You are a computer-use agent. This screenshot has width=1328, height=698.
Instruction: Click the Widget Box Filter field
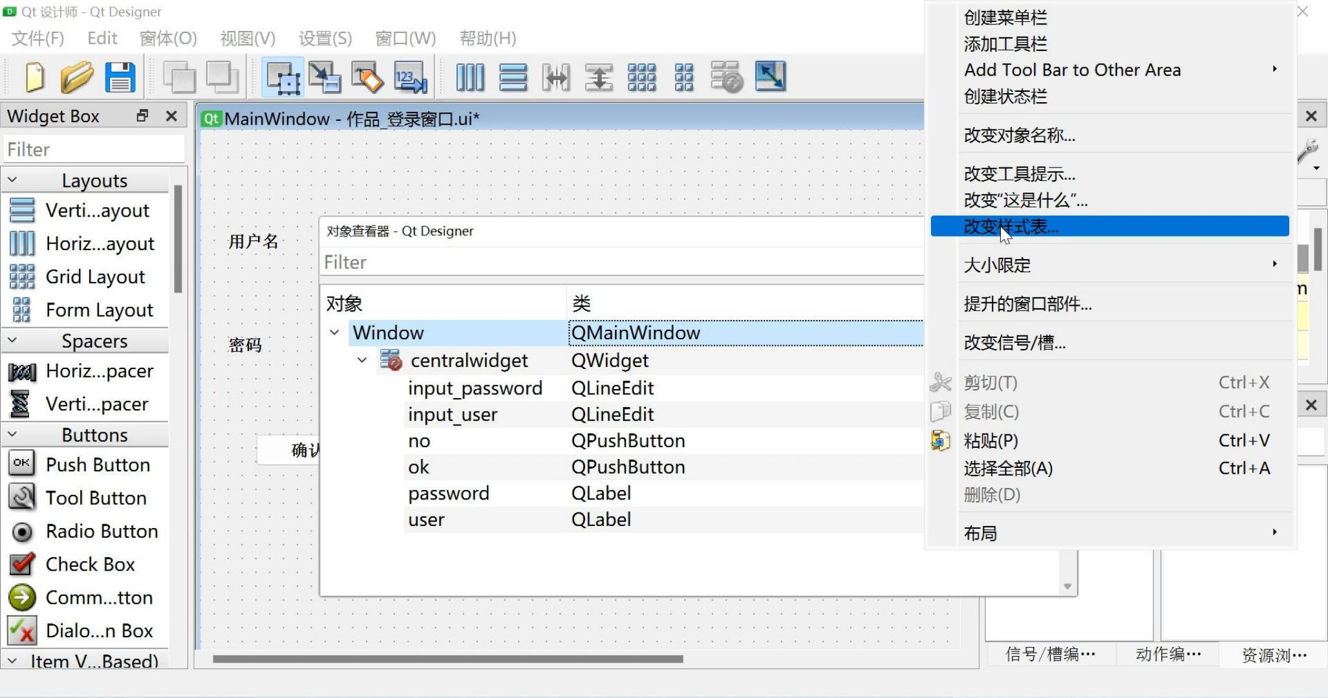click(x=94, y=149)
